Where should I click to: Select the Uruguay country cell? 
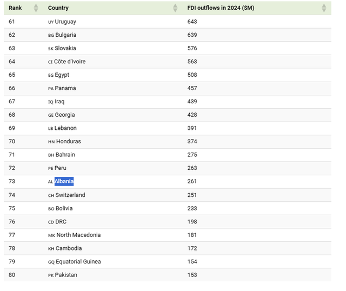(x=62, y=22)
